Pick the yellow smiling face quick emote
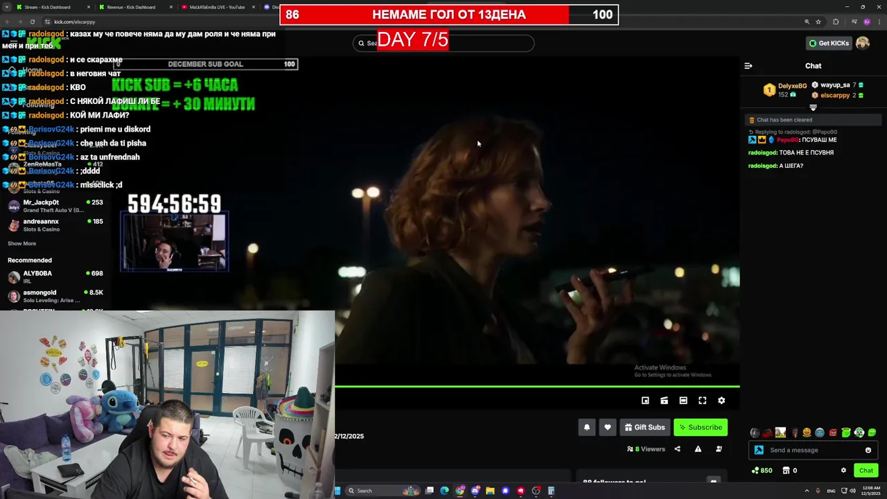887x499 pixels. point(807,432)
